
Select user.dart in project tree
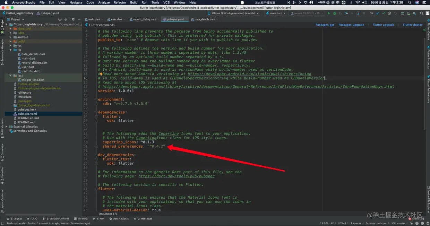27,67
